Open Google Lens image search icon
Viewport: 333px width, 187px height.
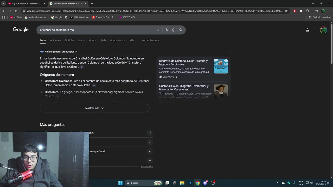tap(174, 30)
